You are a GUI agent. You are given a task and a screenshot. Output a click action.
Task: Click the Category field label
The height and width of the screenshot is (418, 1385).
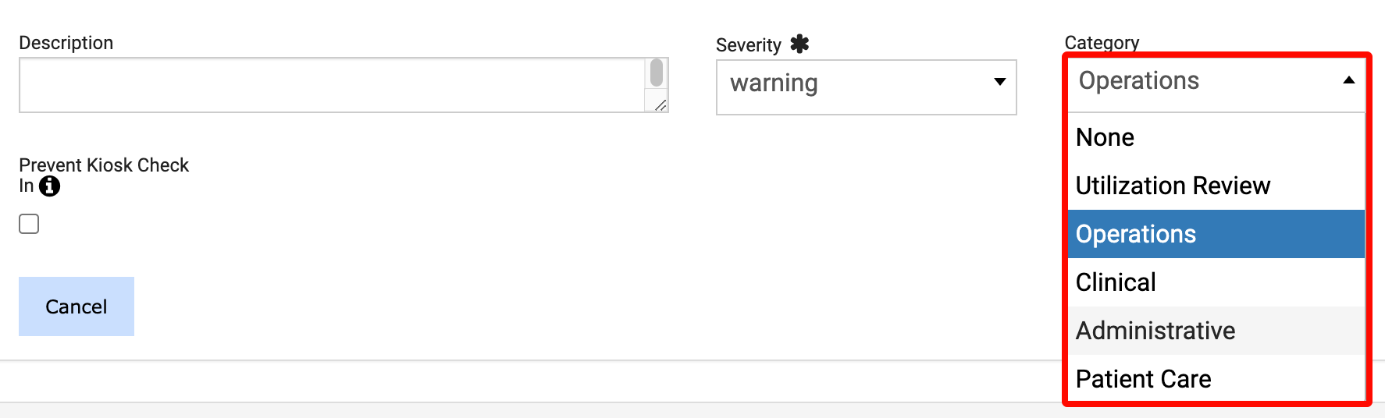click(1102, 43)
